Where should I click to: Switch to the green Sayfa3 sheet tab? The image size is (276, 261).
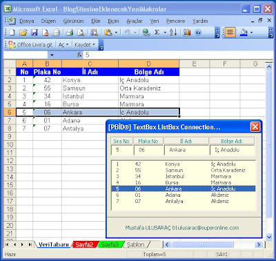pyautogui.click(x=110, y=244)
